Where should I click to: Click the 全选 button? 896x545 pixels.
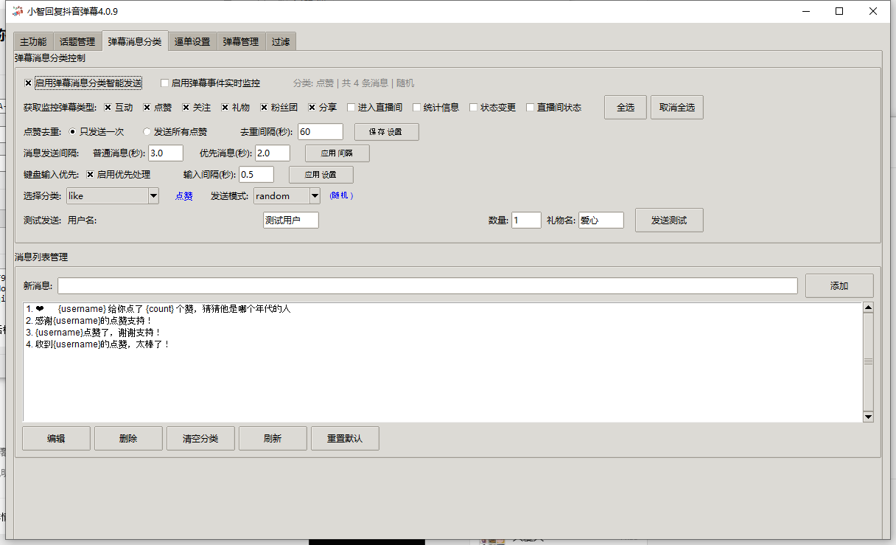pyautogui.click(x=625, y=106)
